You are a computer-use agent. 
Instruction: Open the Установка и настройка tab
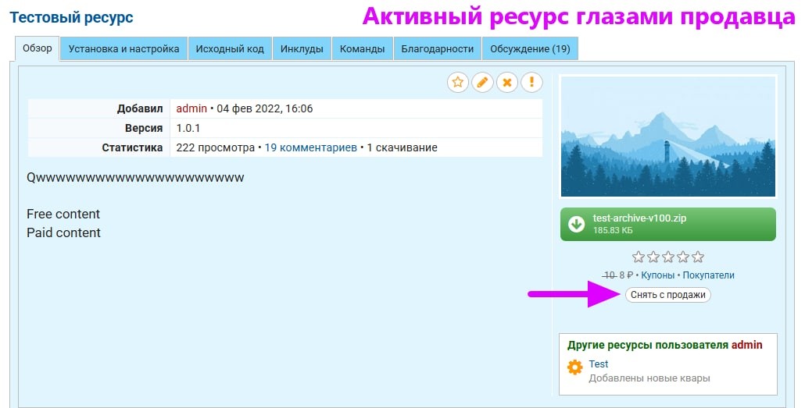(123, 48)
